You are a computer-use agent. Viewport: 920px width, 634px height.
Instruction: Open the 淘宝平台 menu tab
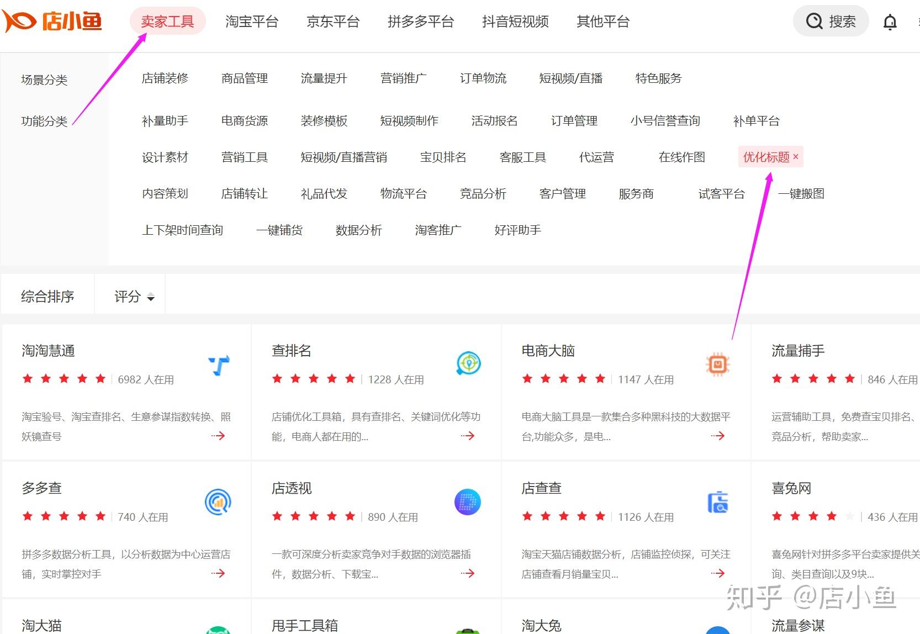(252, 22)
